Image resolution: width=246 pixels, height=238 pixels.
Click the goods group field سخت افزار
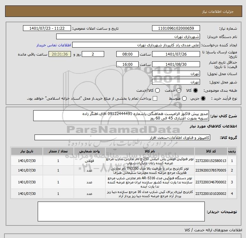(x=122, y=137)
